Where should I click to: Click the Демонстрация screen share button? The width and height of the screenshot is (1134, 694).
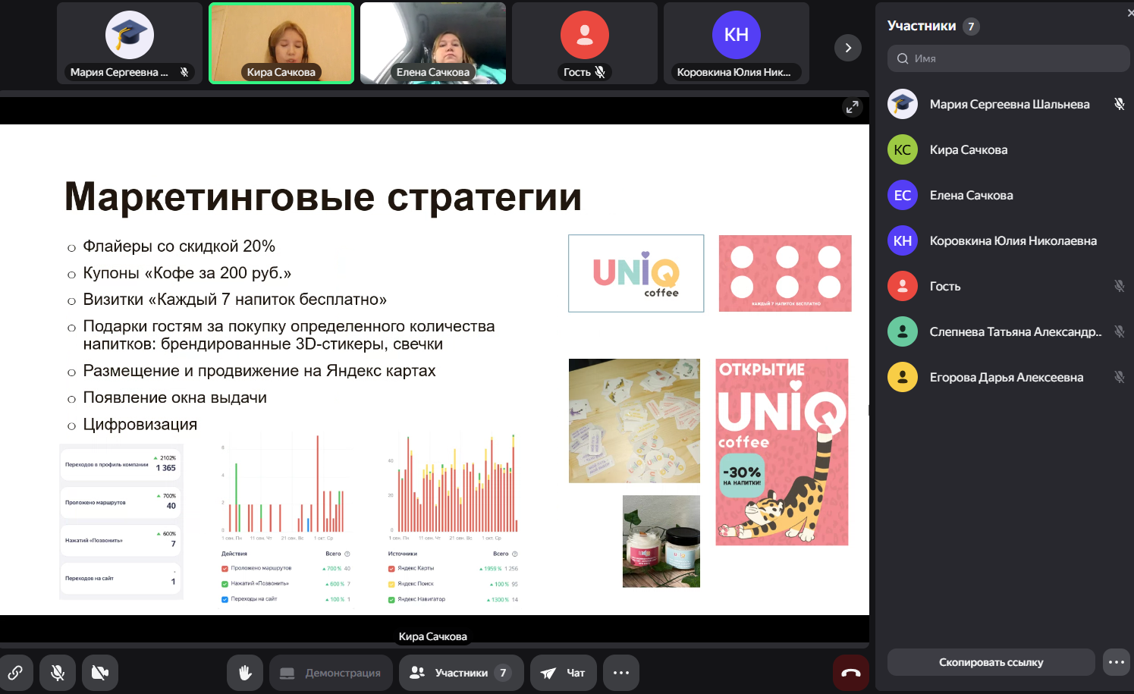pyautogui.click(x=331, y=673)
